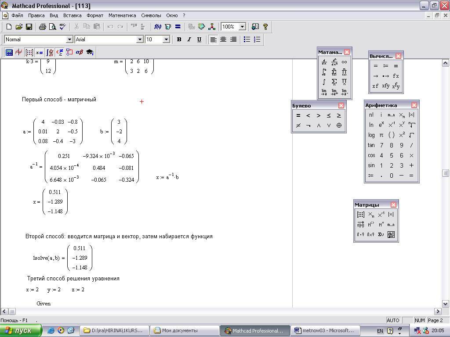450x337 pixels.
Task: Toggle Bold formatting
Action: click(x=179, y=39)
